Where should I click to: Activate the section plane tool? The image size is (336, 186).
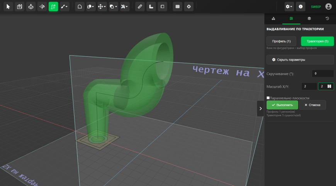[163, 7]
